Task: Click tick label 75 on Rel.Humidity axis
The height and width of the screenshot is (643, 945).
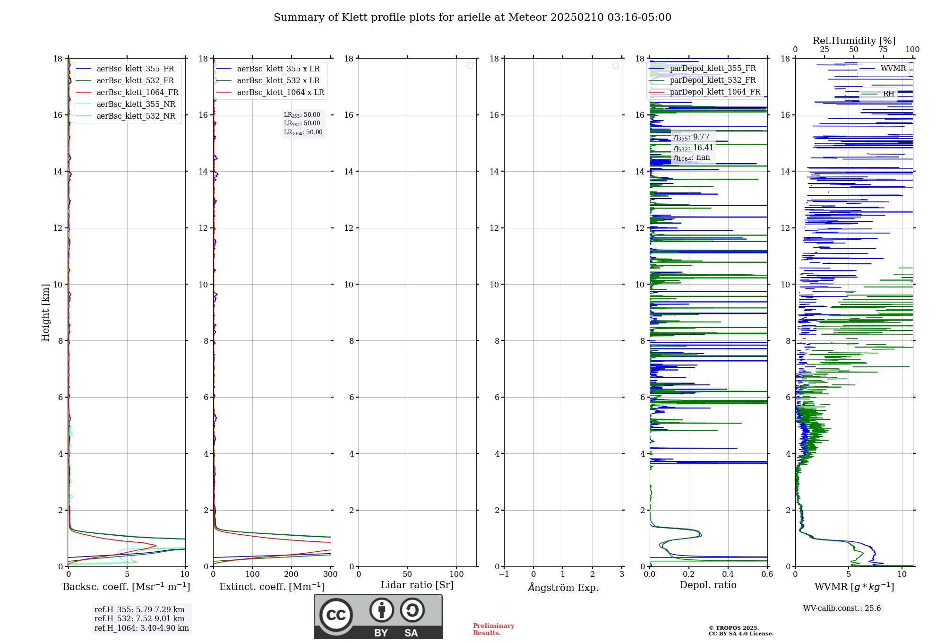Action: (883, 50)
